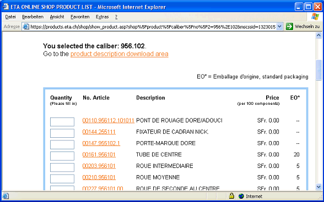Open the Bearbeiten menu

click(33, 17)
